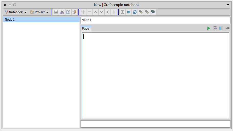233x131 pixels.
Task: Demote node with the right chevron
Action: coord(114,12)
